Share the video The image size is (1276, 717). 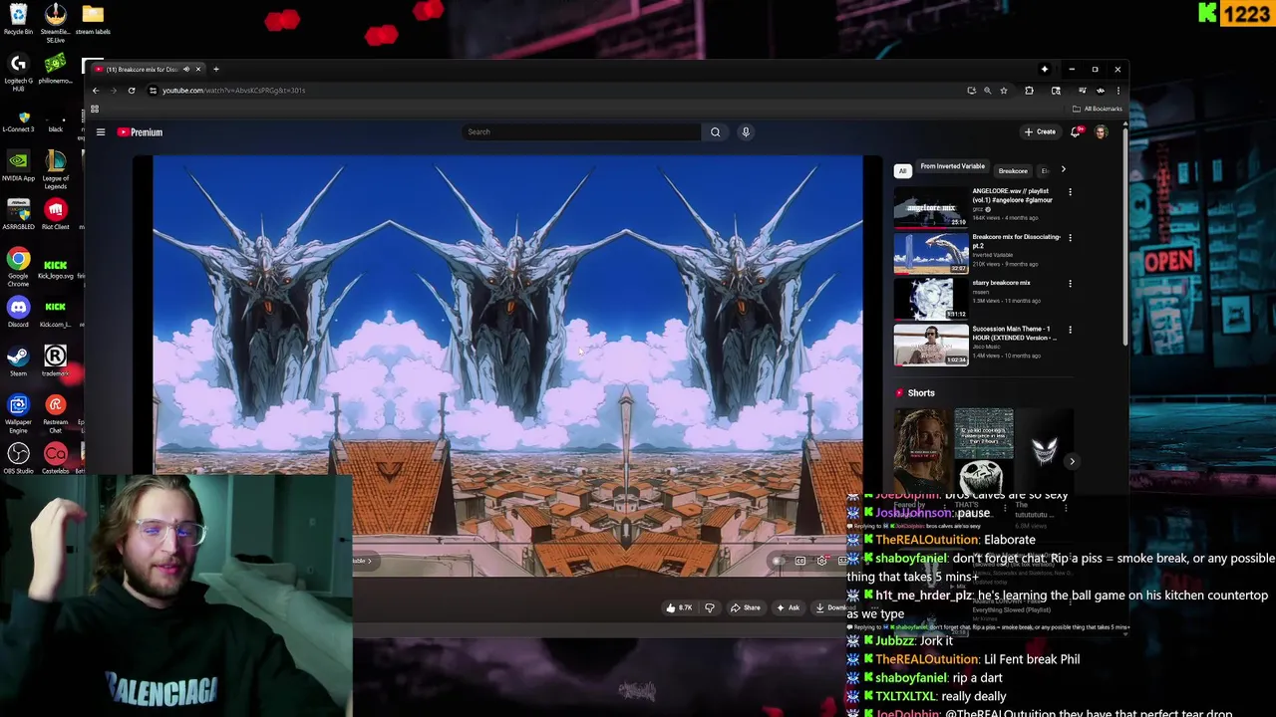coord(745,607)
